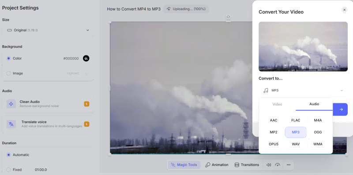Image resolution: width=353 pixels, height=175 pixels.
Task: Click the Translate voice option
Action: (48, 124)
